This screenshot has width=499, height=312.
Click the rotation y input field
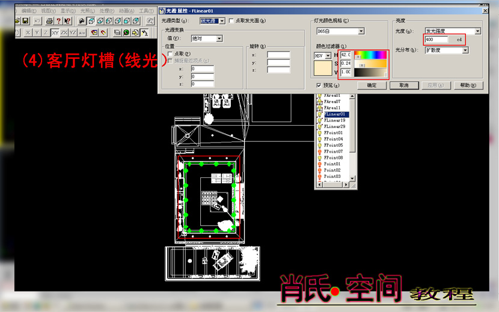tap(278, 63)
